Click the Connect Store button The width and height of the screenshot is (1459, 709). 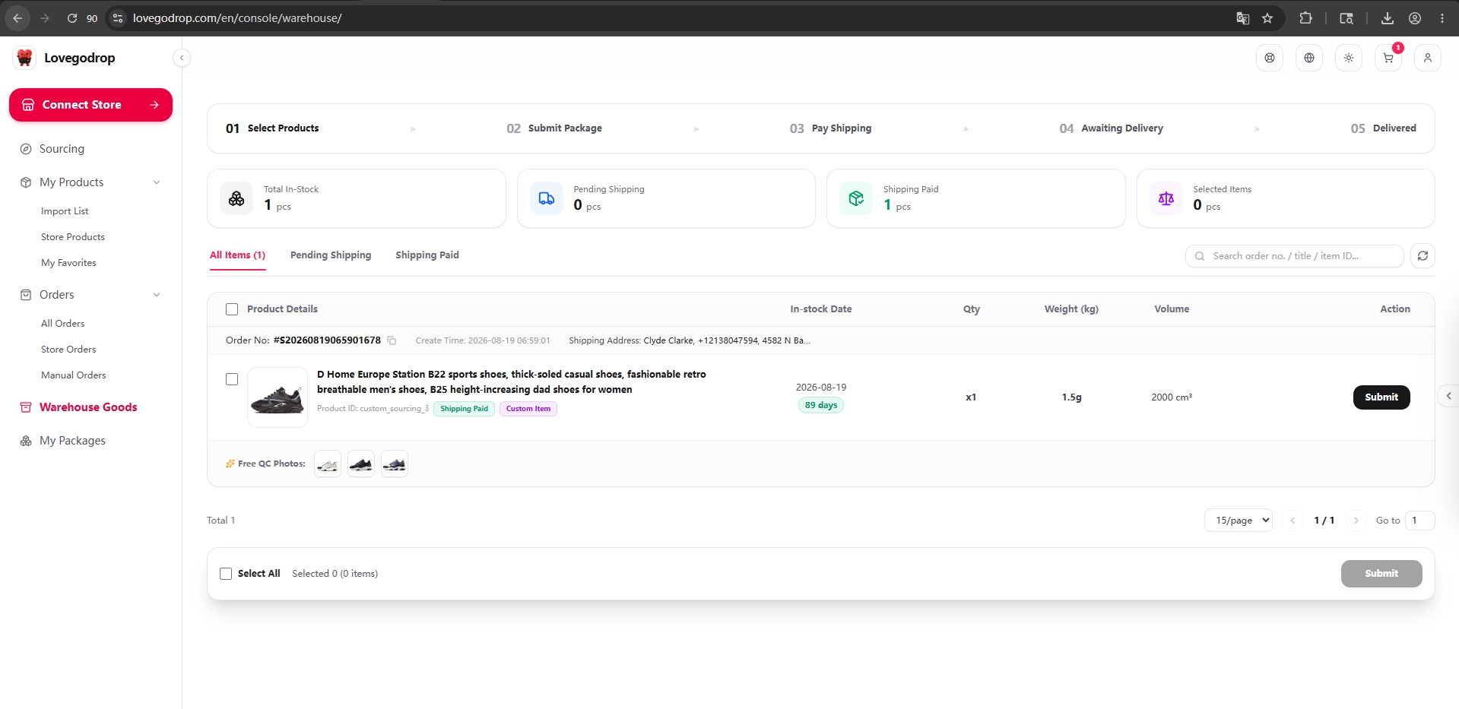(90, 105)
